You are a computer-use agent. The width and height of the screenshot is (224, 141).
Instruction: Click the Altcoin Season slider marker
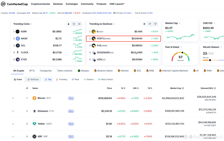210,60
